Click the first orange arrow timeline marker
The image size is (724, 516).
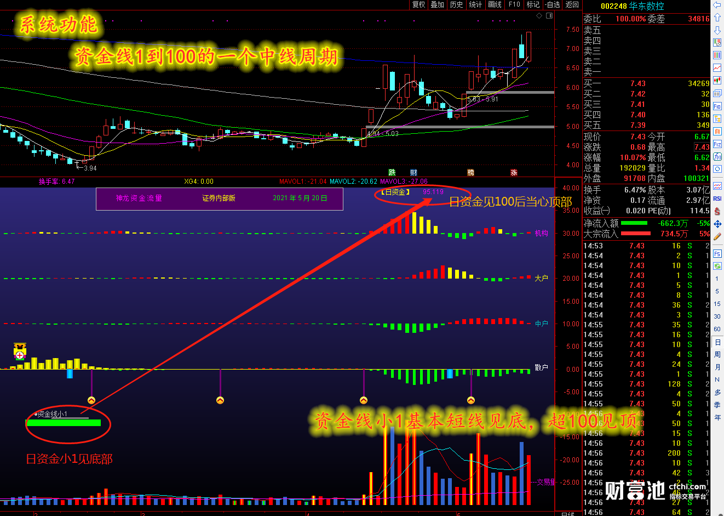pos(91,400)
